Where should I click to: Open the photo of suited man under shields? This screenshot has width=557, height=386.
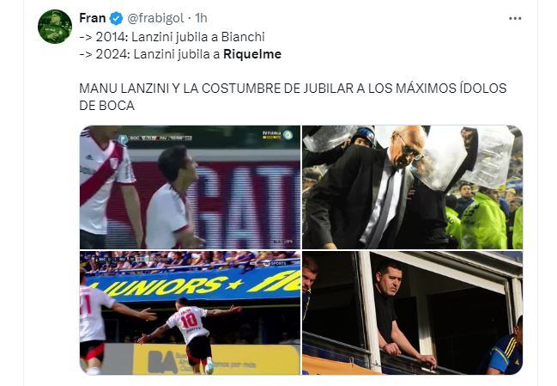(413, 187)
